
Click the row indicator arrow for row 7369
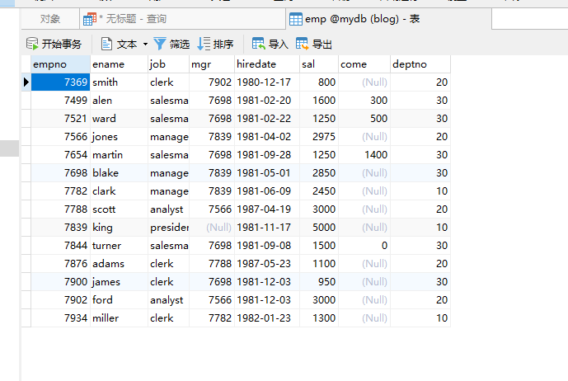pyautogui.click(x=26, y=82)
